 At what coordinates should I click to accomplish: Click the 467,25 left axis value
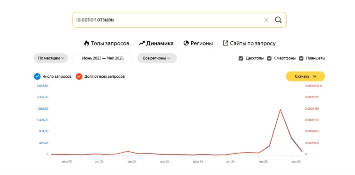pos(44,143)
